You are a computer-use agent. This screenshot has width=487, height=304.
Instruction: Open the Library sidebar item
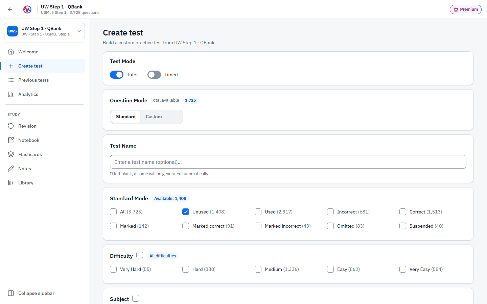[44, 183]
